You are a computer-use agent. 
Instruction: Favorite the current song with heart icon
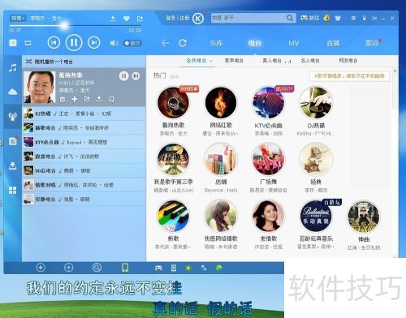click(127, 19)
